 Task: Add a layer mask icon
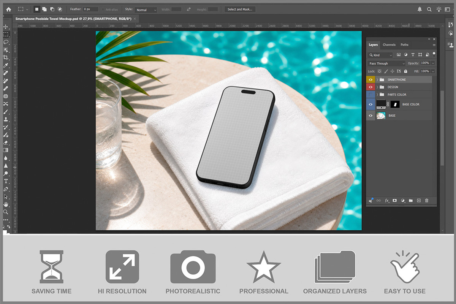point(395,200)
